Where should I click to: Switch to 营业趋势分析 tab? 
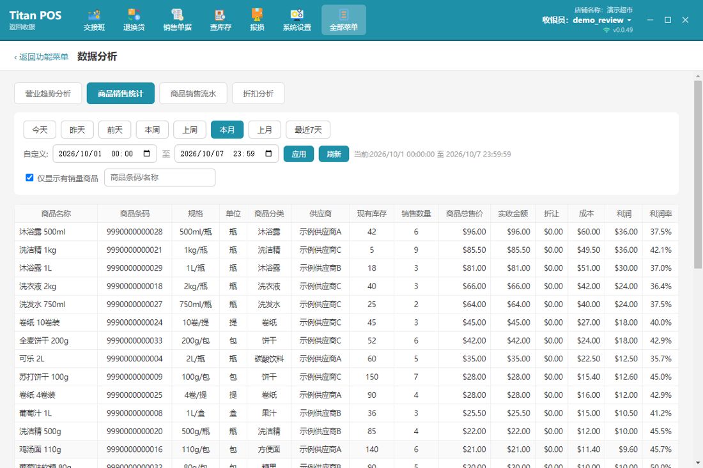(48, 94)
